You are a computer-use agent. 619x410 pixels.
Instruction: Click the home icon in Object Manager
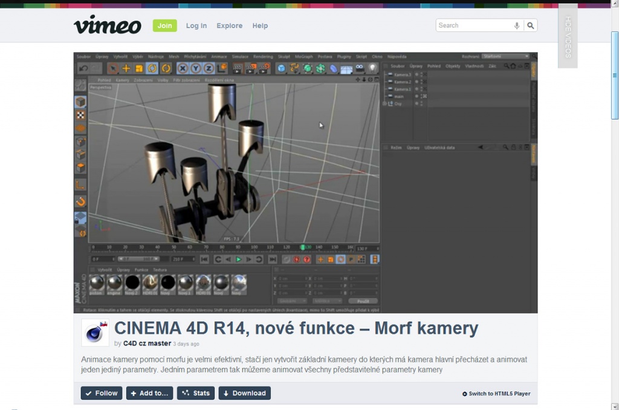tap(513, 66)
